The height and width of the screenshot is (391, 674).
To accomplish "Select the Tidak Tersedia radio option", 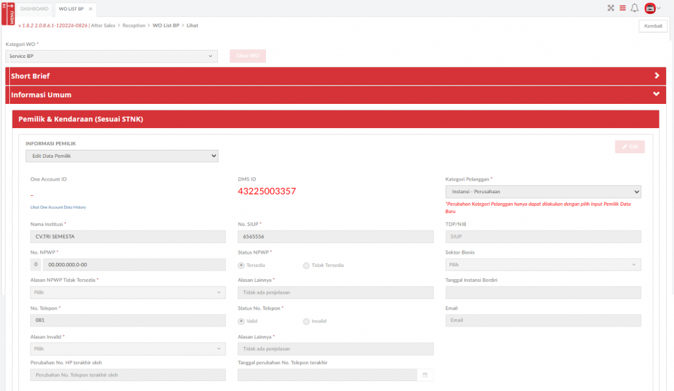I will 306,265.
